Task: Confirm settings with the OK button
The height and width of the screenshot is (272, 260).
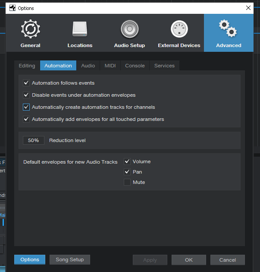Action: click(x=189, y=260)
